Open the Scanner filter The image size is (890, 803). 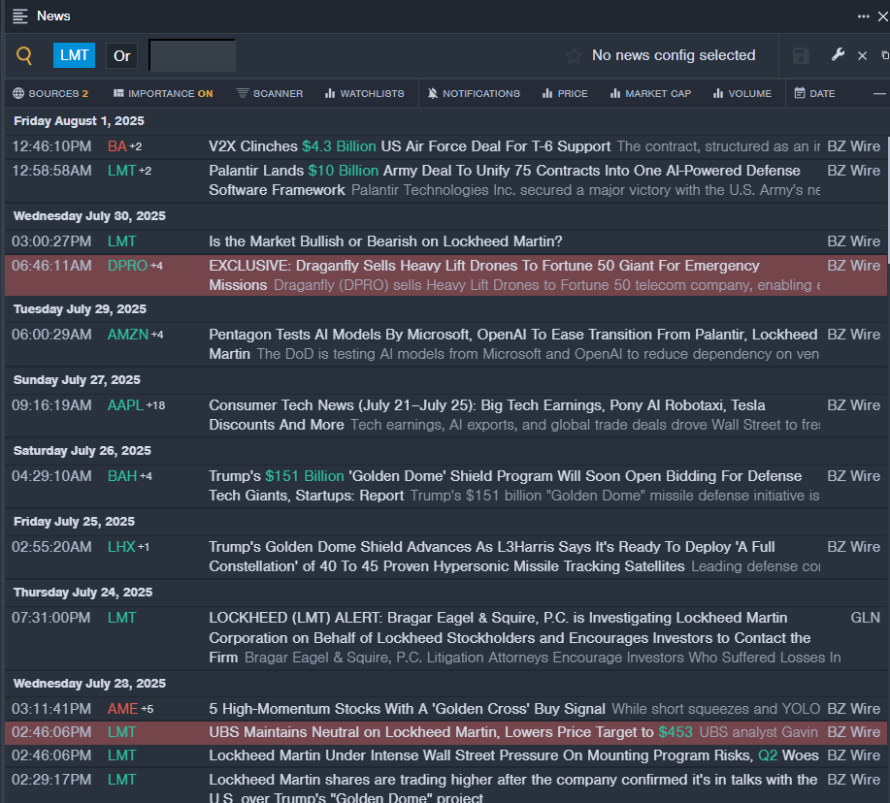pos(270,93)
